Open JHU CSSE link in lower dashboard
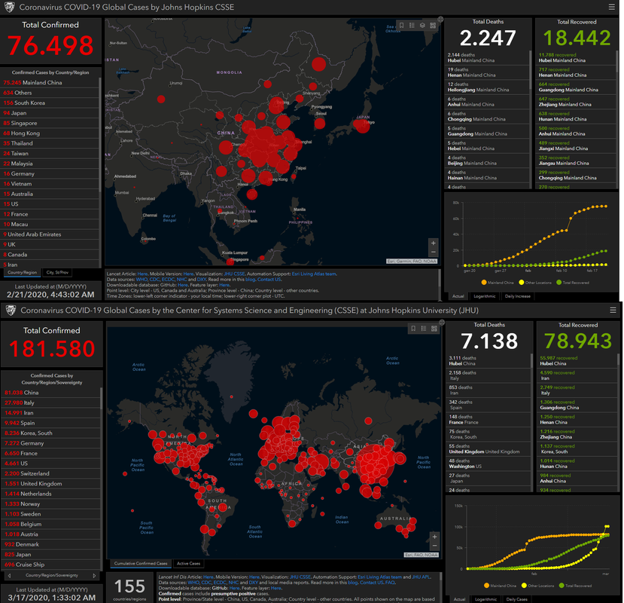Viewport: 624px width, 603px height. (x=300, y=577)
